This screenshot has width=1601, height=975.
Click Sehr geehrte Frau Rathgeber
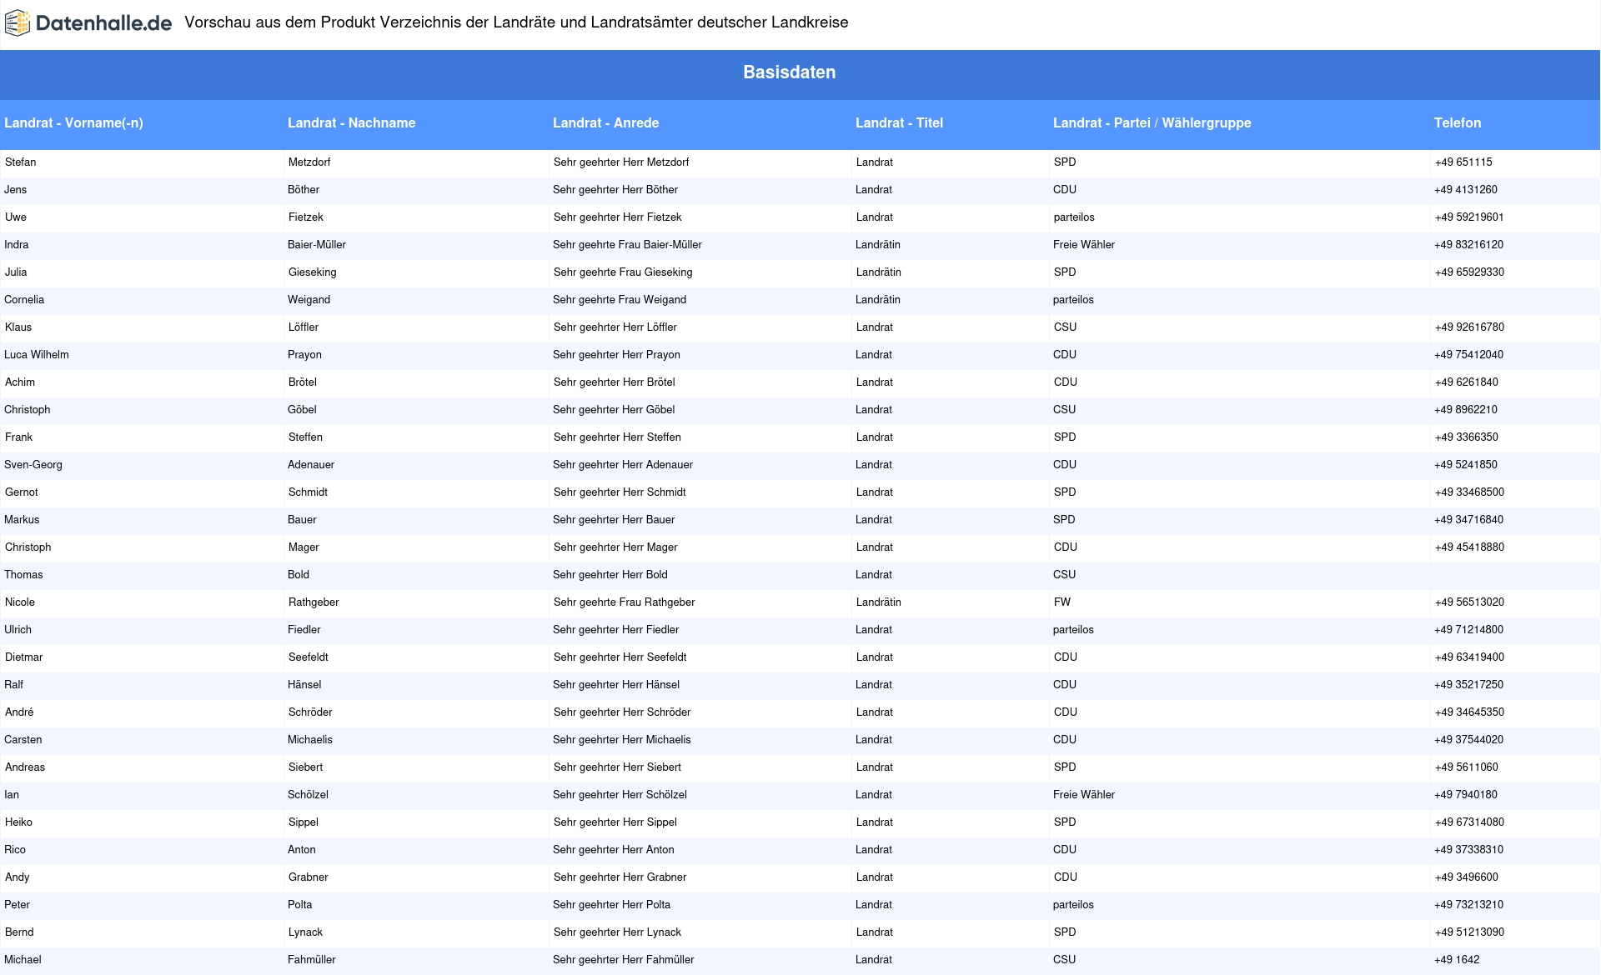coord(624,602)
